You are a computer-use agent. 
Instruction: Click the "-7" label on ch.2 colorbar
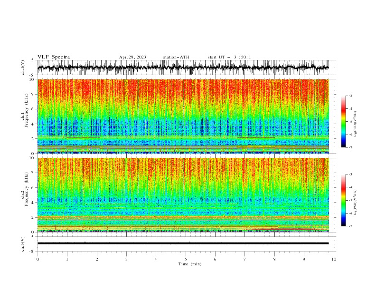(x=350, y=226)
